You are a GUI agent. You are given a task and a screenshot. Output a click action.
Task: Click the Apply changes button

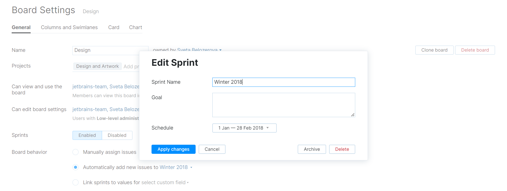tap(173, 149)
